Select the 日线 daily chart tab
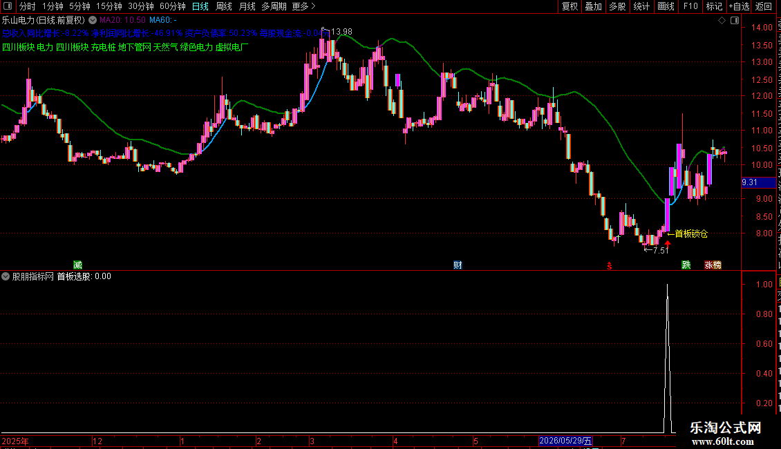Image resolution: width=781 pixels, height=449 pixels. [200, 6]
